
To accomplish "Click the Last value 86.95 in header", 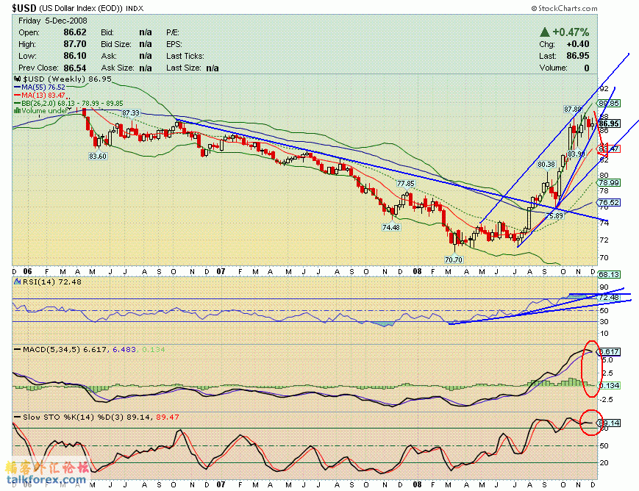I will 577,56.
